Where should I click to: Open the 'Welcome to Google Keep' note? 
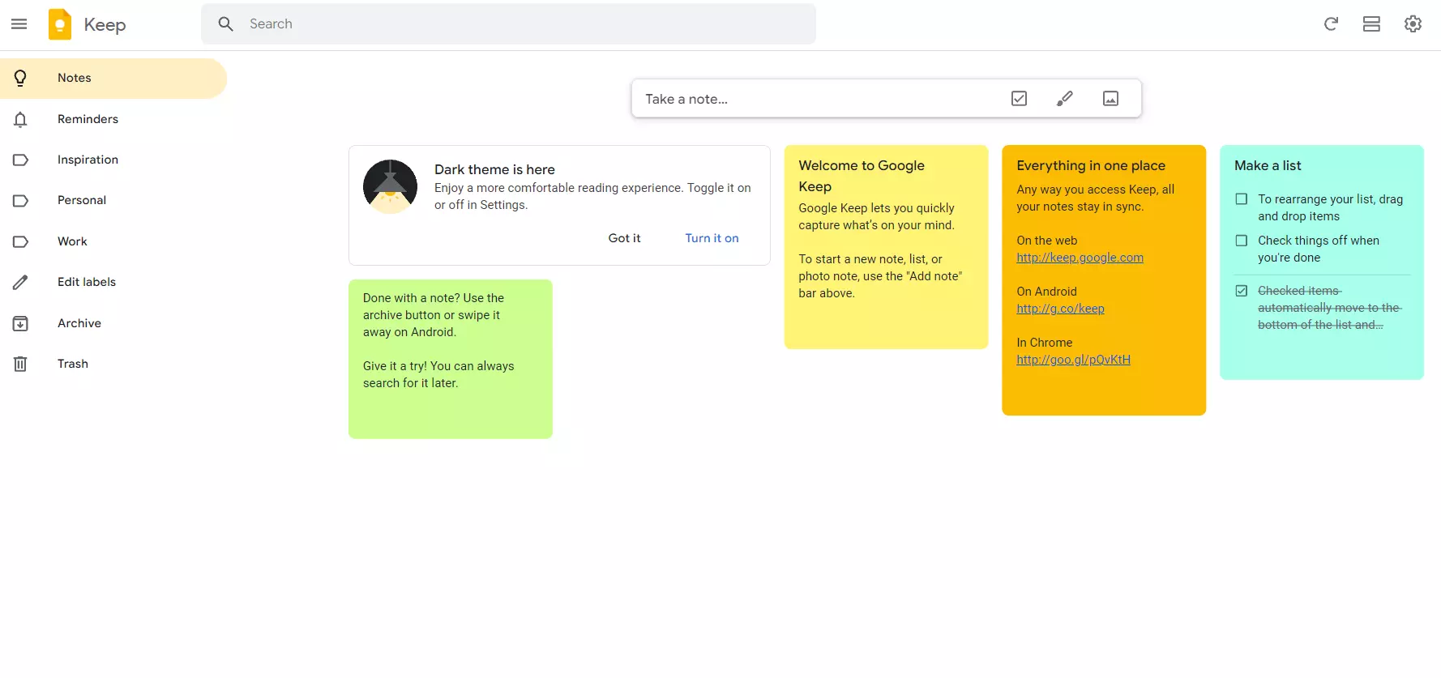[886, 247]
